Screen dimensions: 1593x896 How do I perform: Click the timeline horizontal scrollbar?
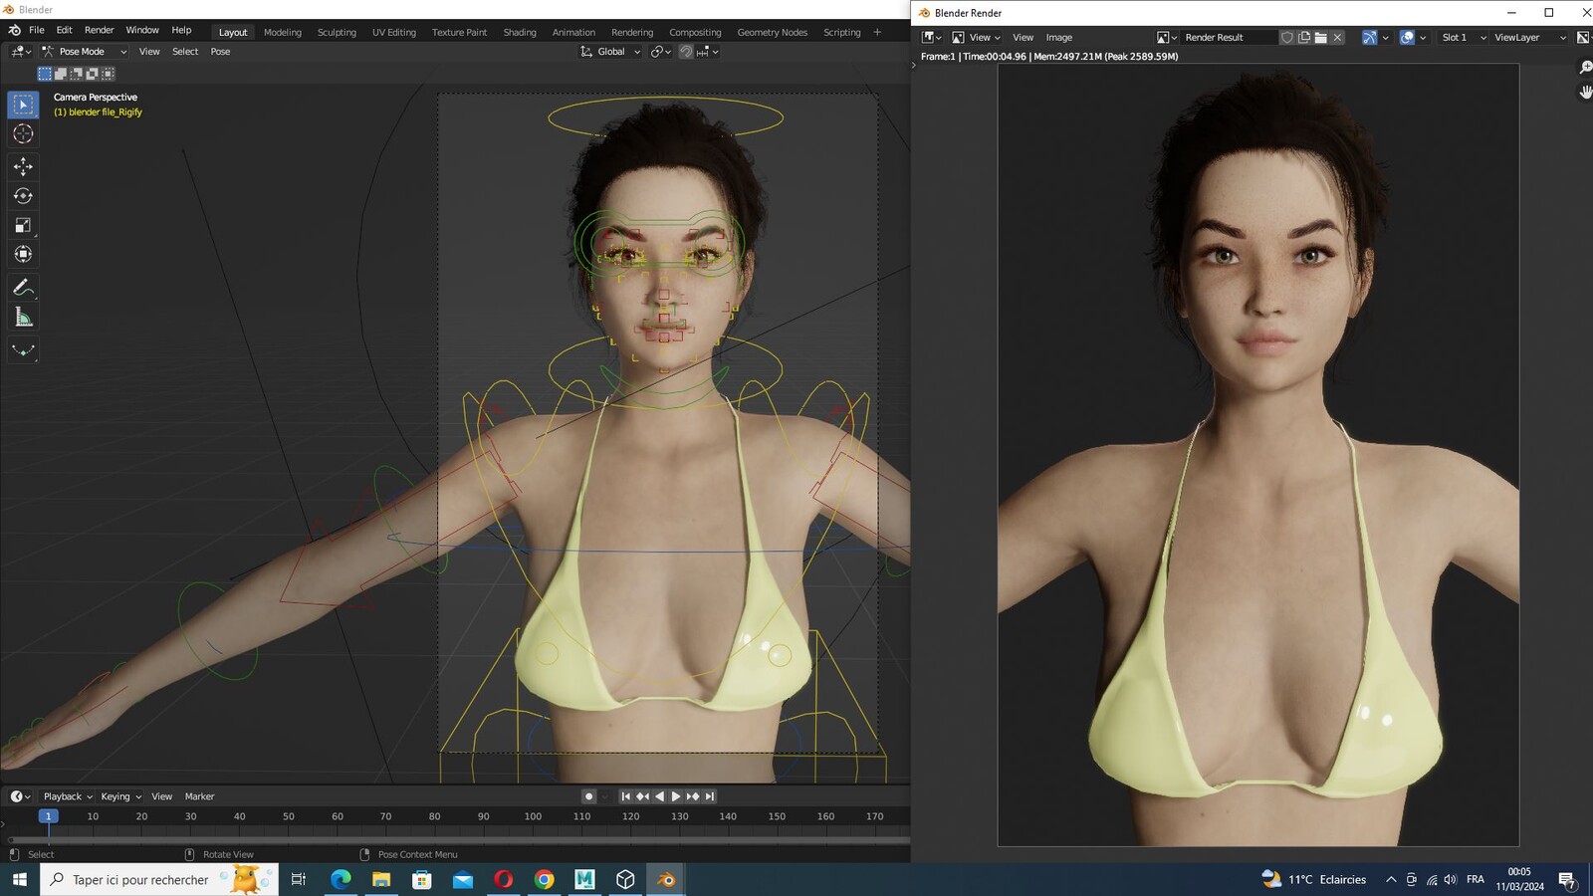click(x=459, y=840)
